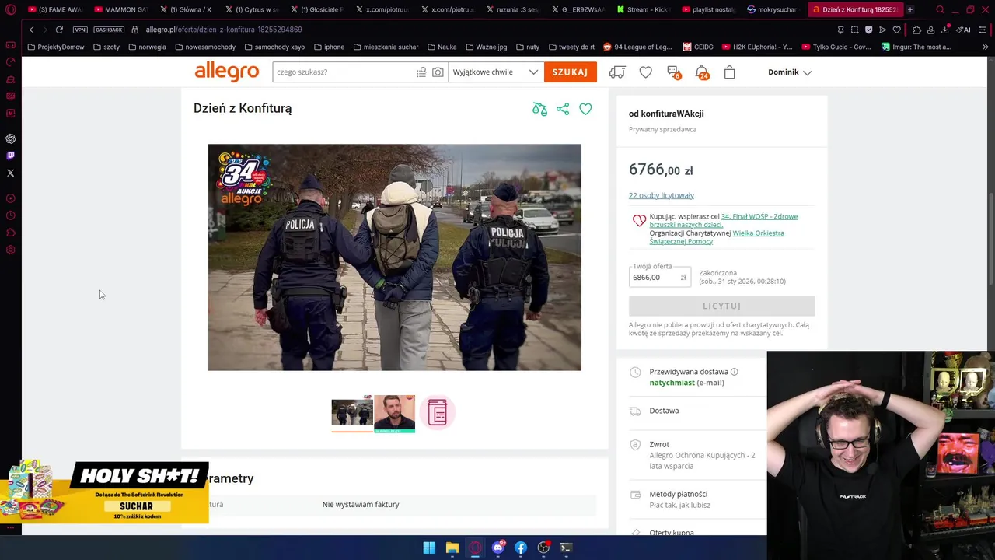Toggle the VPN badge in address bar

pos(80,30)
